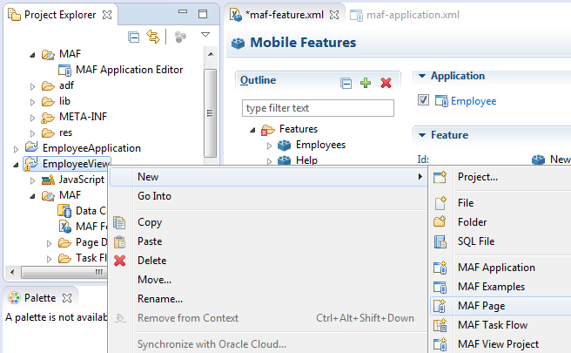Collapse the Feature section
This screenshot has width=571, height=353.
click(422, 135)
